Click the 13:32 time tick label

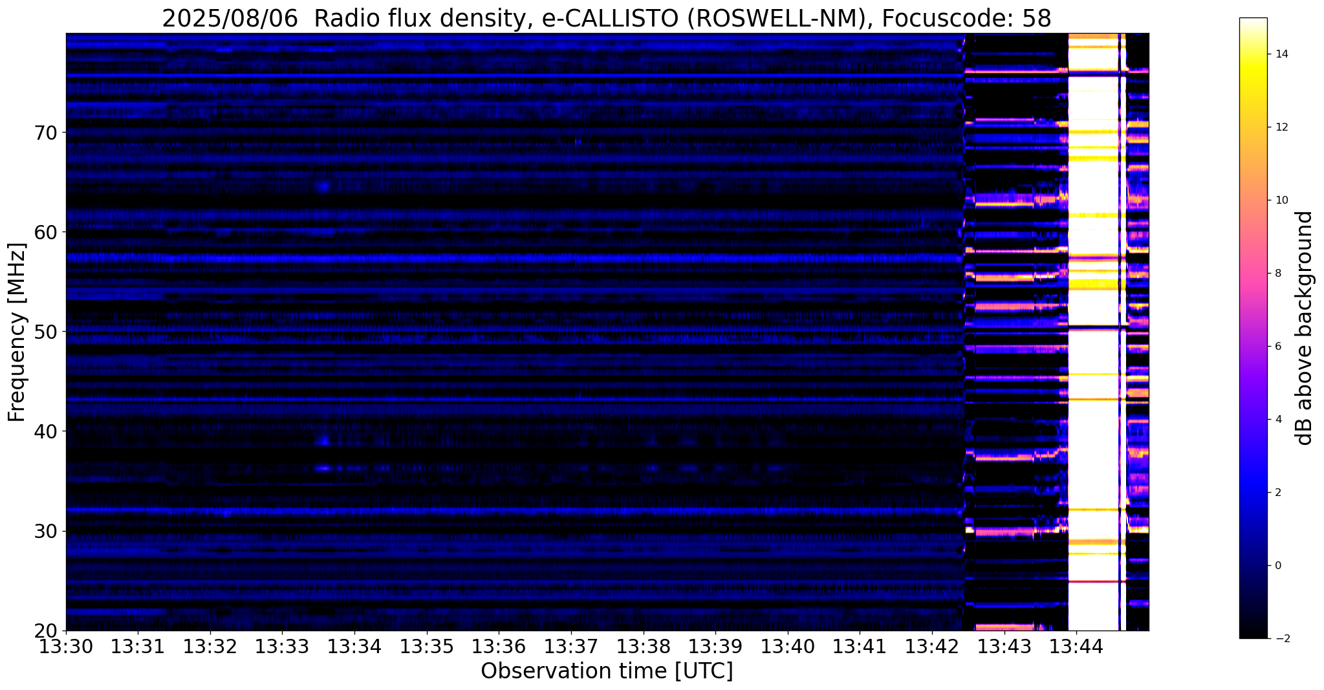point(210,646)
